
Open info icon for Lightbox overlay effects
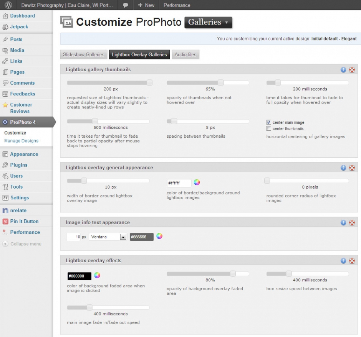(x=343, y=261)
